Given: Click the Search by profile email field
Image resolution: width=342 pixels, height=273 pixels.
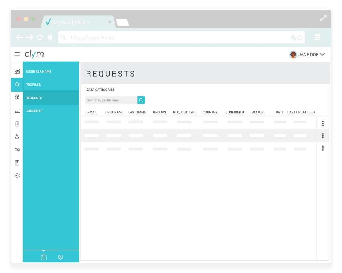Looking at the screenshot, I should [x=111, y=100].
